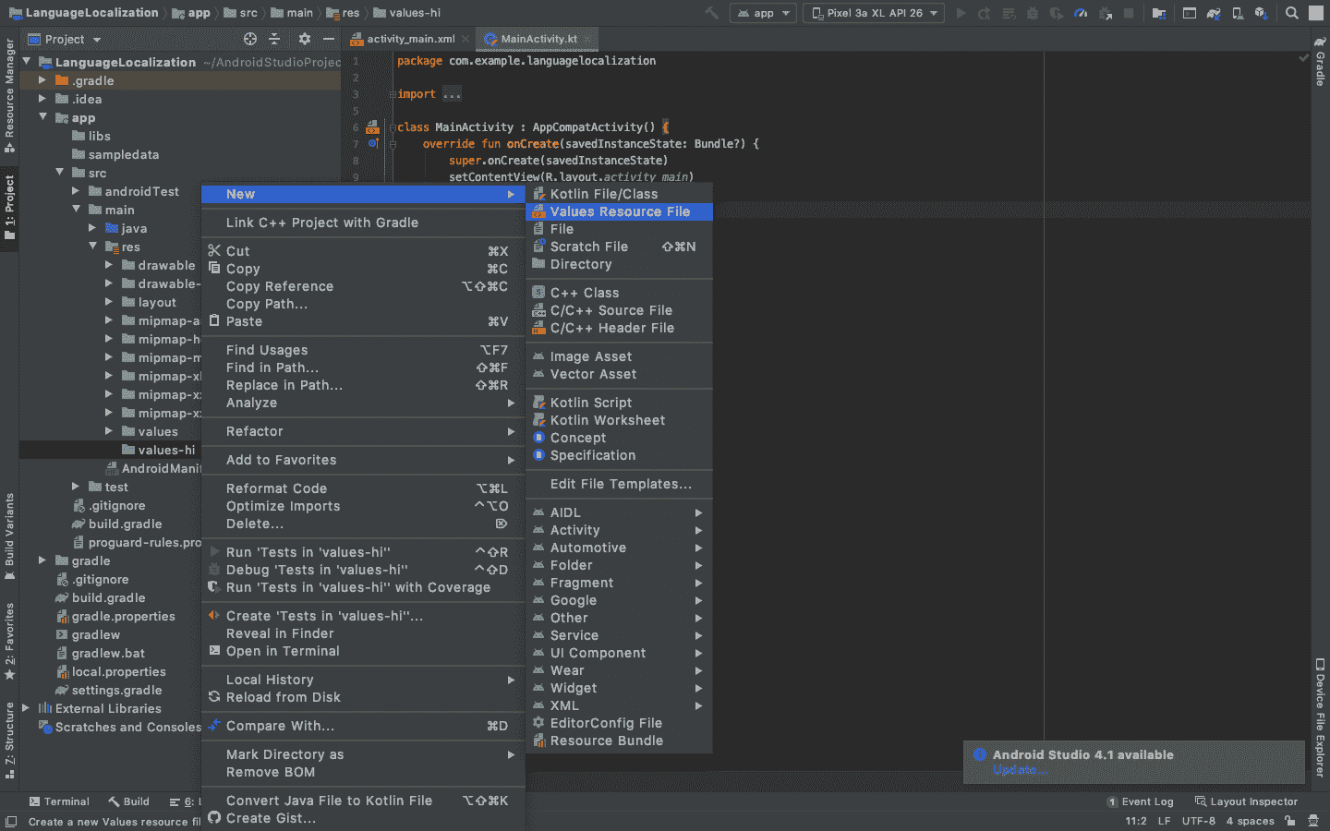
Task: Click the Project view settings gear icon
Action: pyautogui.click(x=304, y=39)
